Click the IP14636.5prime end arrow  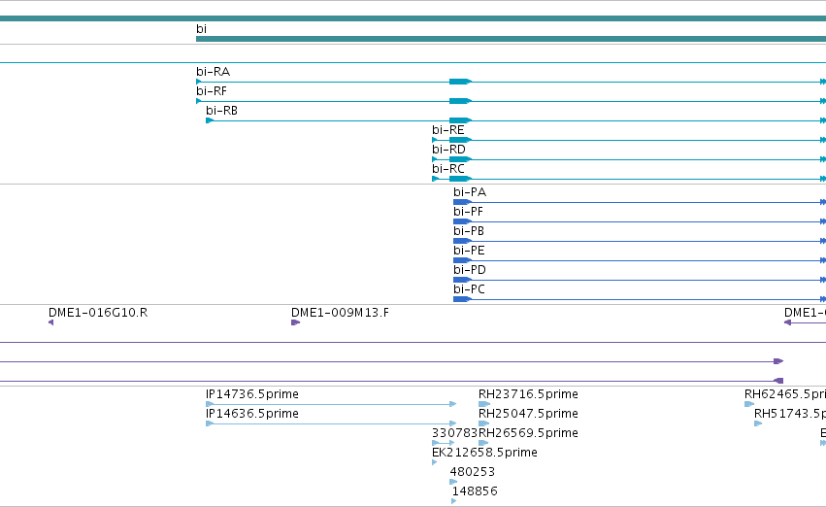pos(453,423)
